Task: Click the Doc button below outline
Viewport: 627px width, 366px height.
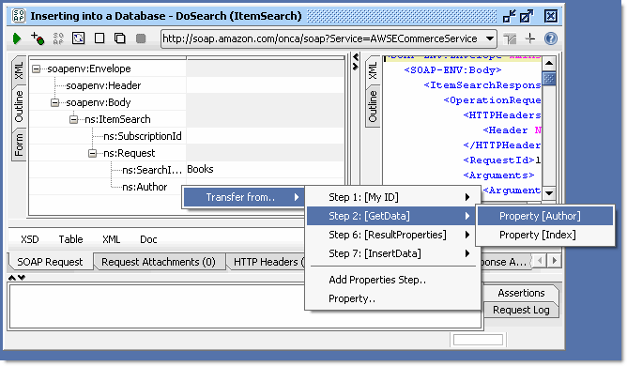Action: coord(148,239)
